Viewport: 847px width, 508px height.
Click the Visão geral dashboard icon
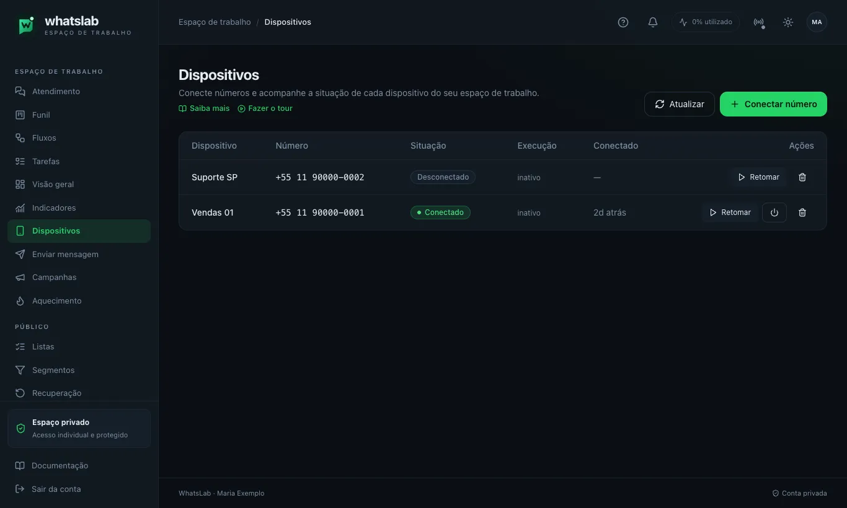(x=20, y=185)
